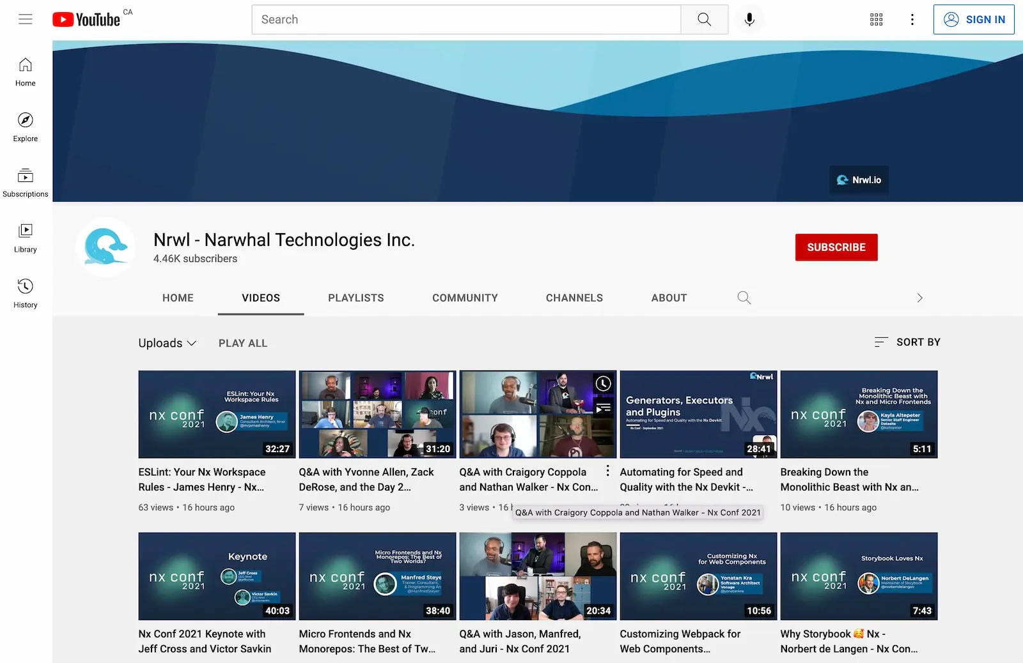Click the Nx Conf 2021 Keynote thumbnail
1023x663 pixels.
pos(216,575)
